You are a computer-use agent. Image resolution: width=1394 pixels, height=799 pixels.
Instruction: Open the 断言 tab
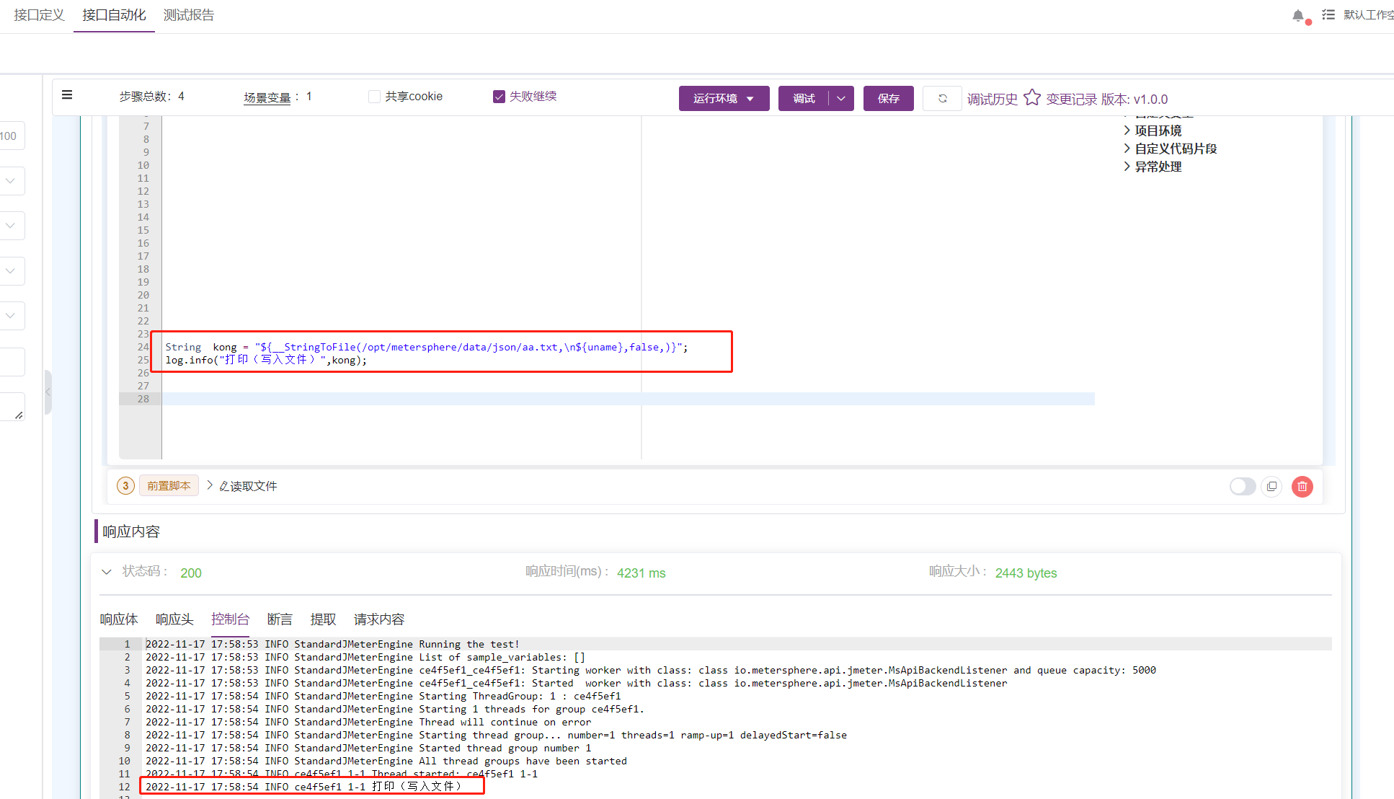coord(280,619)
